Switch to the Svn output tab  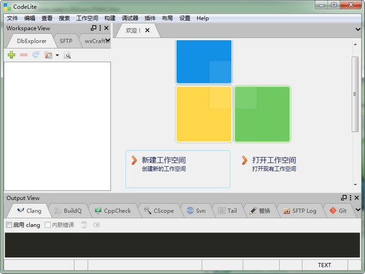(x=196, y=211)
